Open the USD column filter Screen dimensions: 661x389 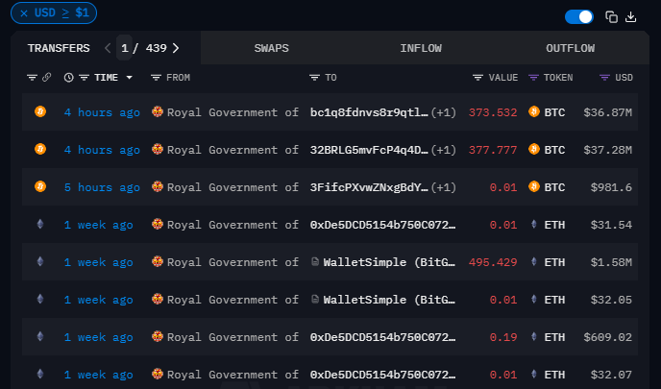(604, 78)
